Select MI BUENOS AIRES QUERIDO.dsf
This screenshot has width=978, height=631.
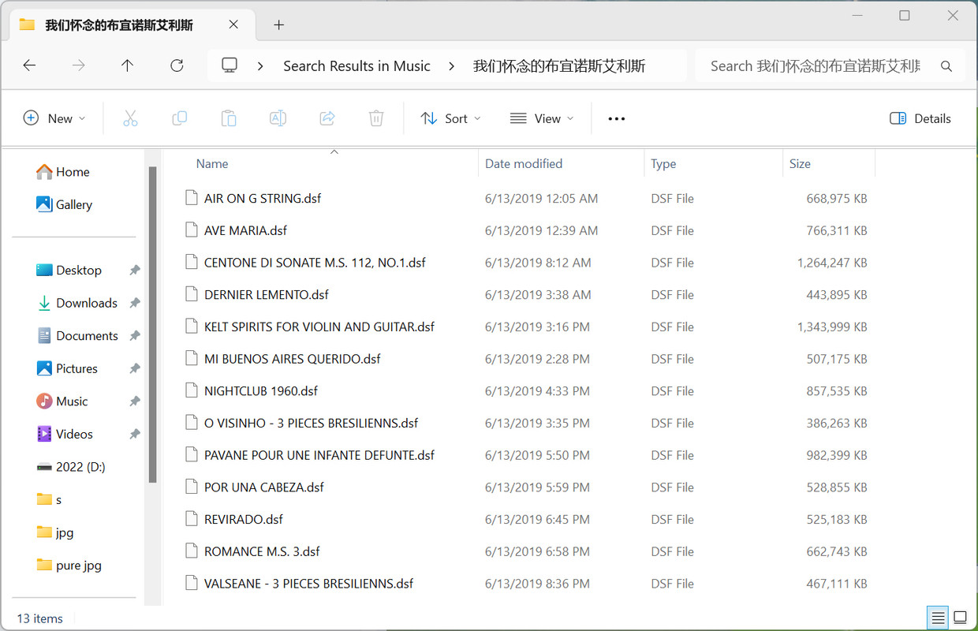[292, 359]
